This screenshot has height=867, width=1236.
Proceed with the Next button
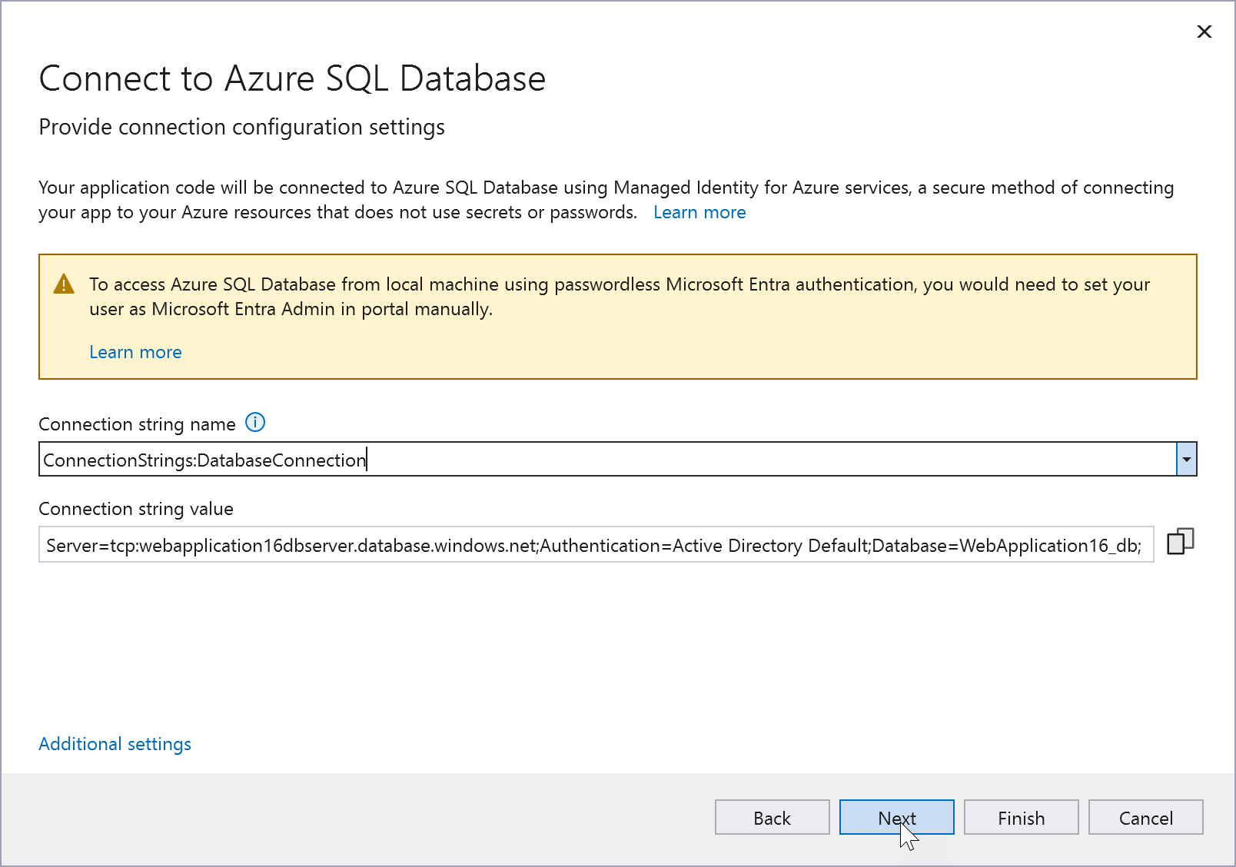click(897, 817)
